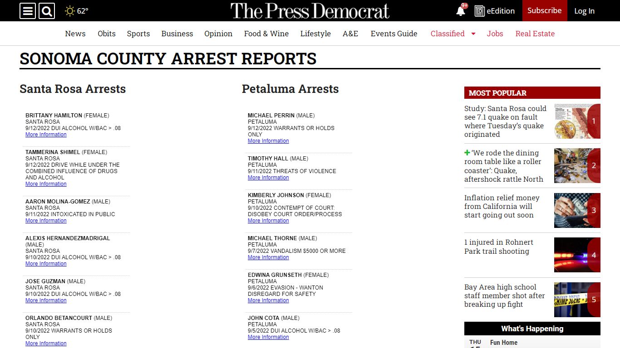Open the Classified menu item
The width and height of the screenshot is (620, 348).
point(448,34)
